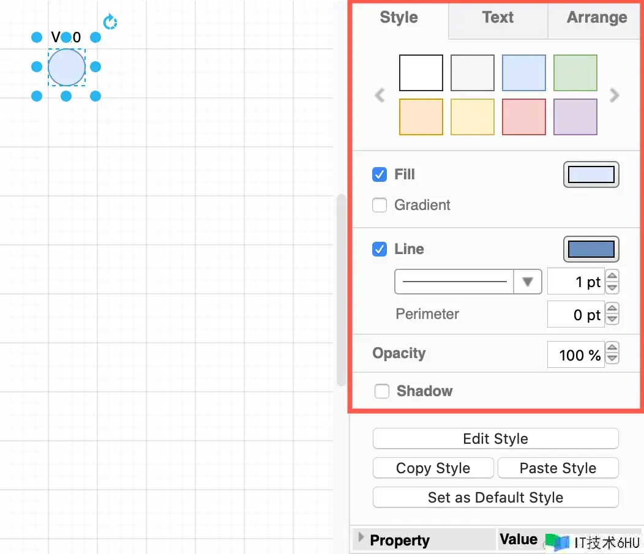This screenshot has height=554, width=644.
Task: Switch to the Text tab
Action: [x=498, y=18]
